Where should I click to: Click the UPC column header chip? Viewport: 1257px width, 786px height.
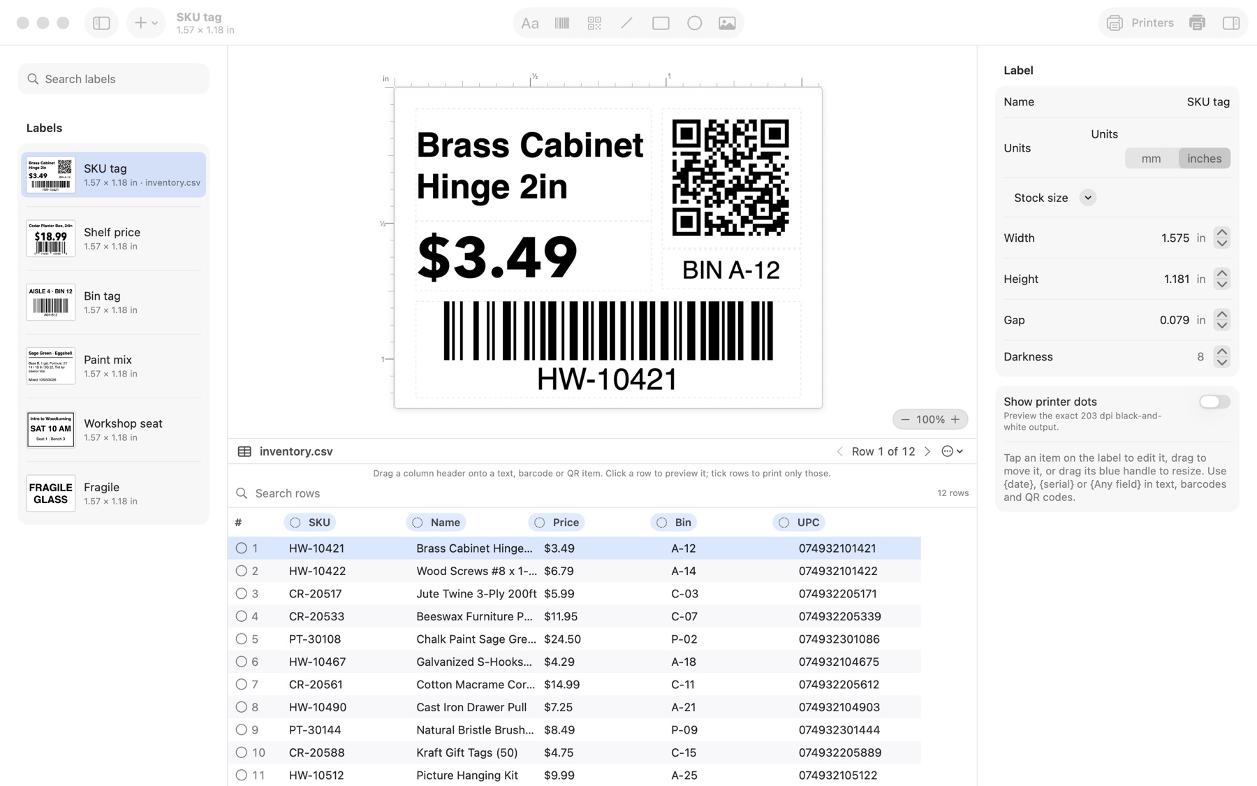tap(799, 523)
